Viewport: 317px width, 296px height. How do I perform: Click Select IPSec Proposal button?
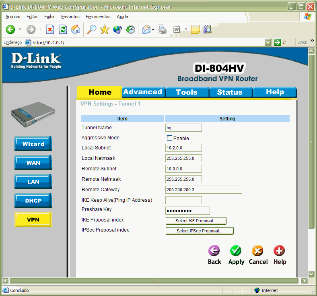[200, 231]
